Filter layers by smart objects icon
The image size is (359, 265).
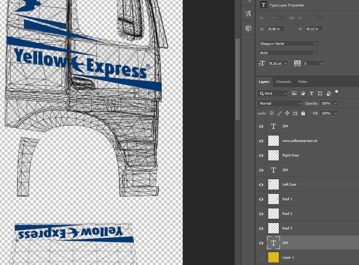click(328, 93)
